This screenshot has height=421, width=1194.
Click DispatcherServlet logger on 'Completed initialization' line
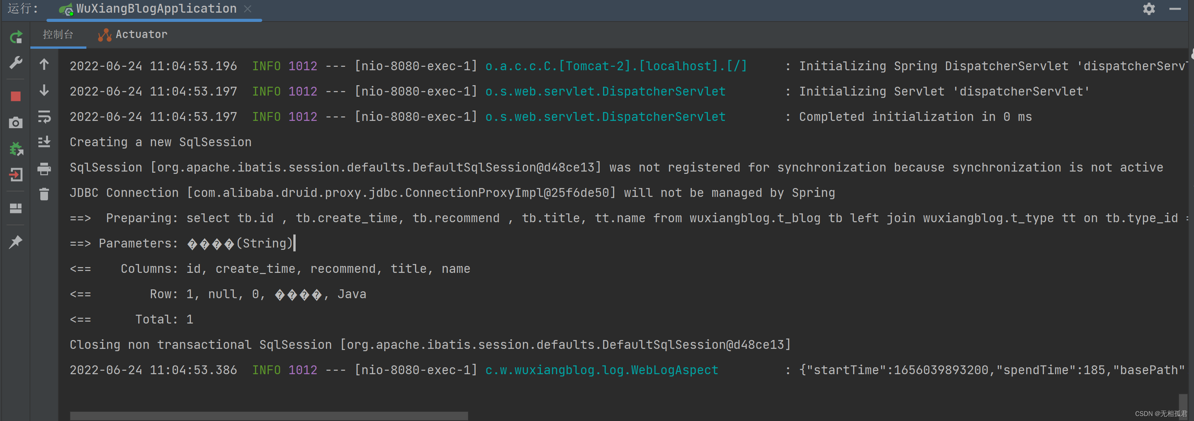[605, 117]
